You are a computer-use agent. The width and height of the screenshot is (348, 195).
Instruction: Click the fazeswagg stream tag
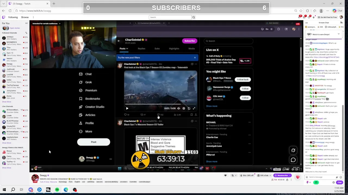[63, 182]
